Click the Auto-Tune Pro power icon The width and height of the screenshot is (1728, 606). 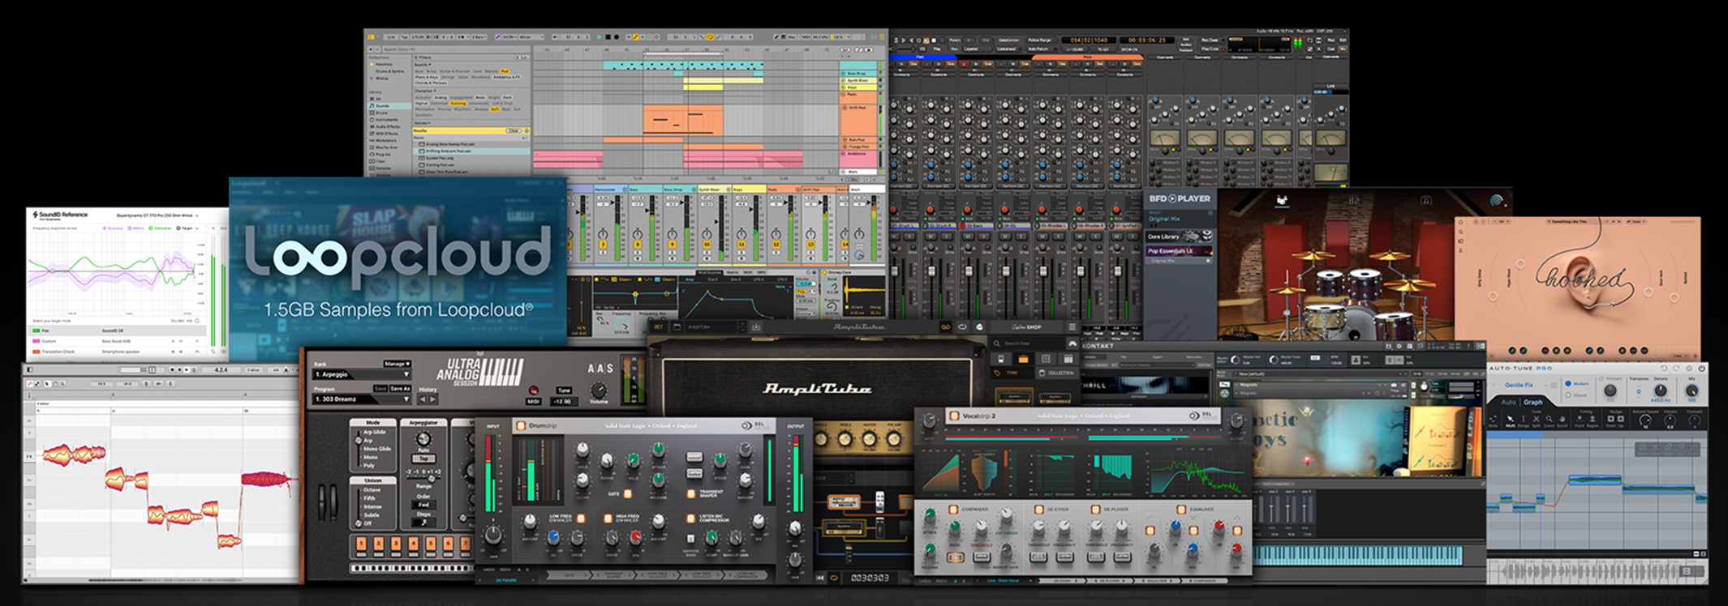pyautogui.click(x=1701, y=369)
